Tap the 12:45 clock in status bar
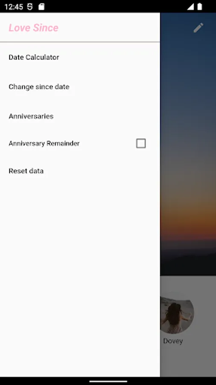Viewport: 216px width, 385px height. click(x=14, y=7)
